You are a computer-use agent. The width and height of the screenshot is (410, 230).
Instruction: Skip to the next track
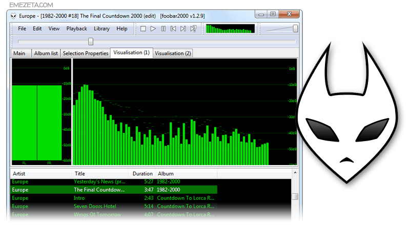183,29
